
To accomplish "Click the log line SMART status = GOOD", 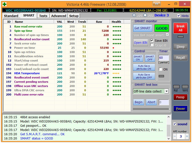I will click(x=36, y=138).
